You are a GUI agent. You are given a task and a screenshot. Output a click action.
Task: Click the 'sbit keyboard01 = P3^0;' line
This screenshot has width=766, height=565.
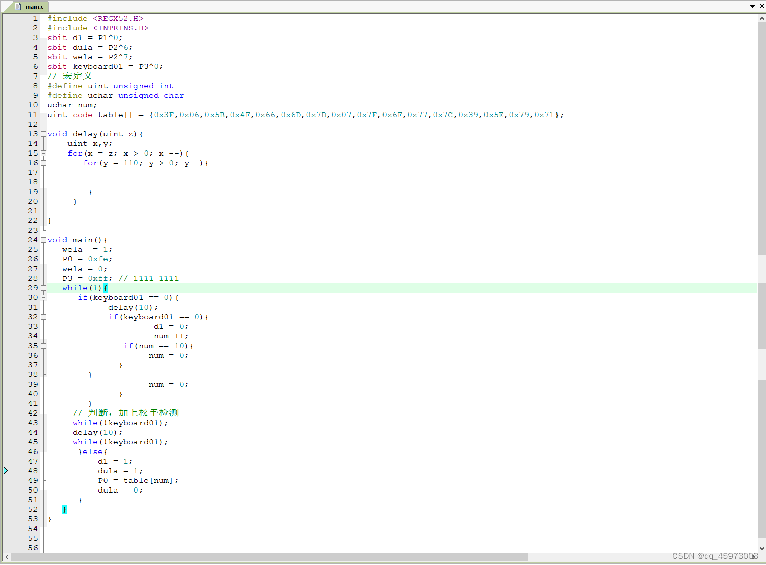click(105, 67)
